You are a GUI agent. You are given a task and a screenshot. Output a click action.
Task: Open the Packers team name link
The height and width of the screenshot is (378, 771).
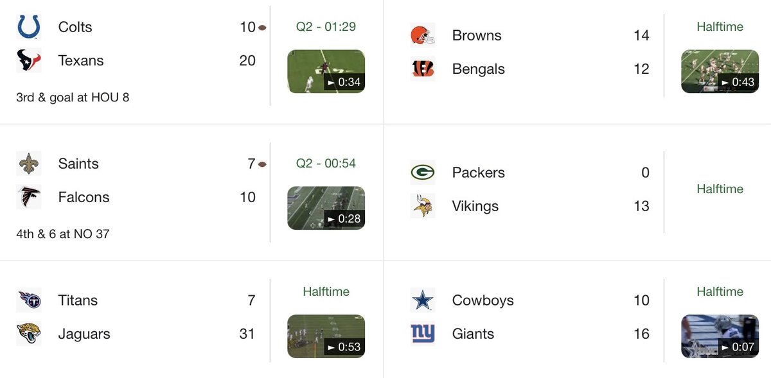point(478,173)
